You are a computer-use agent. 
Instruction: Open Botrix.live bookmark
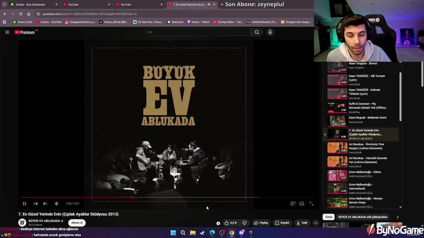(175, 22)
